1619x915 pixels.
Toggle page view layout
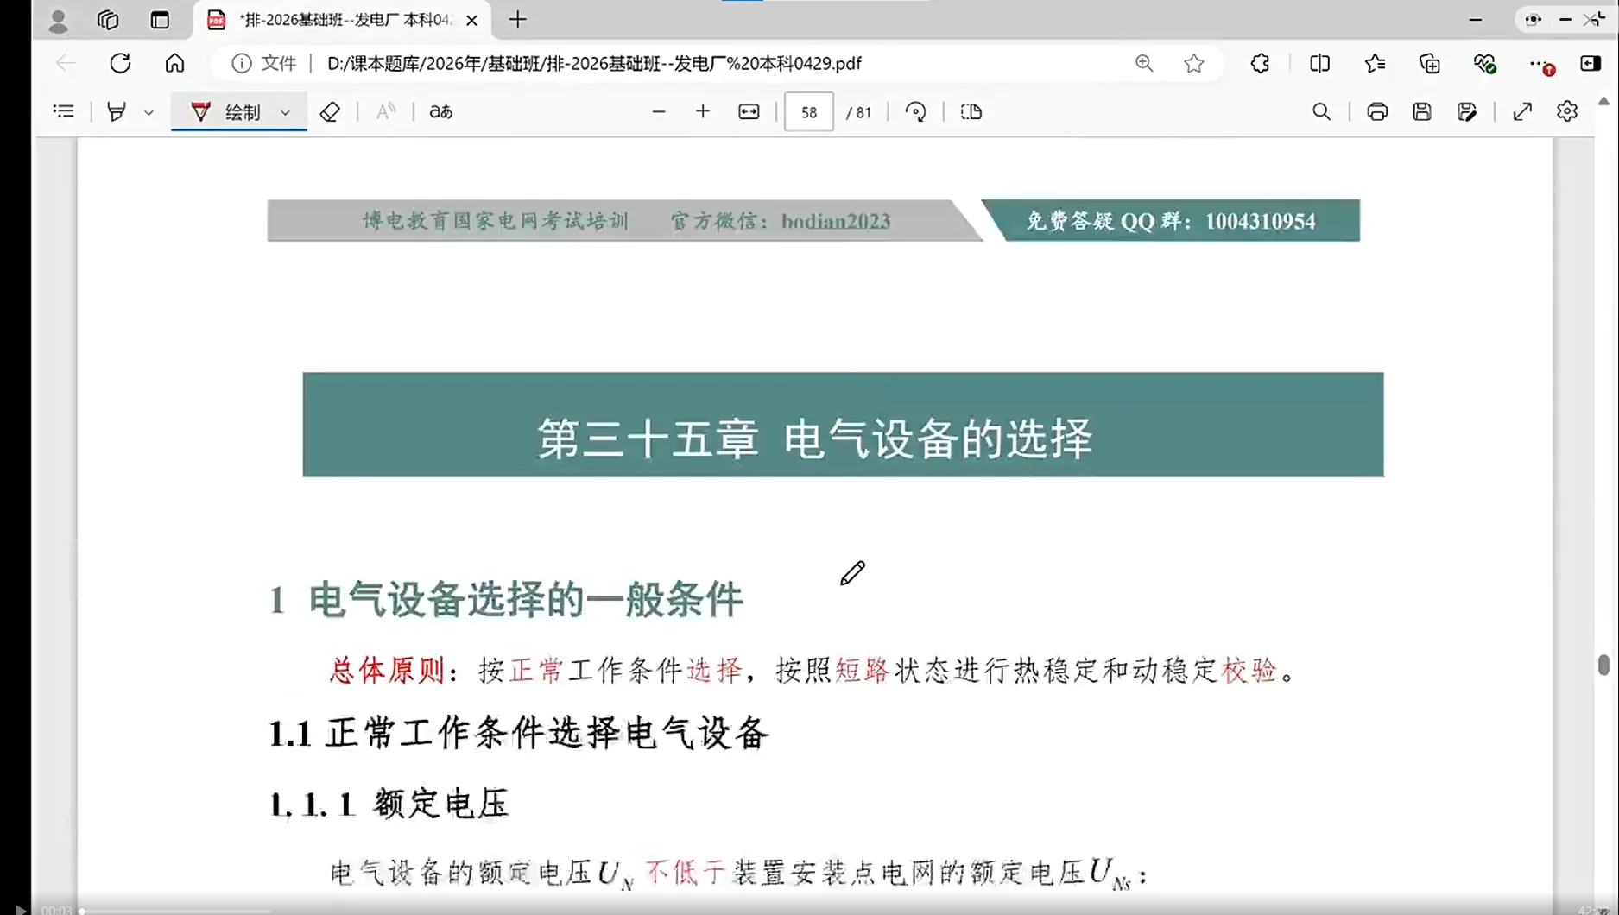[971, 111]
